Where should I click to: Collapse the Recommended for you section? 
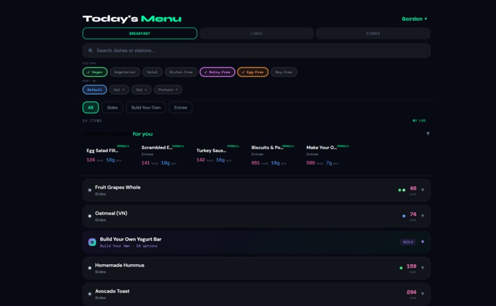pyautogui.click(x=428, y=133)
